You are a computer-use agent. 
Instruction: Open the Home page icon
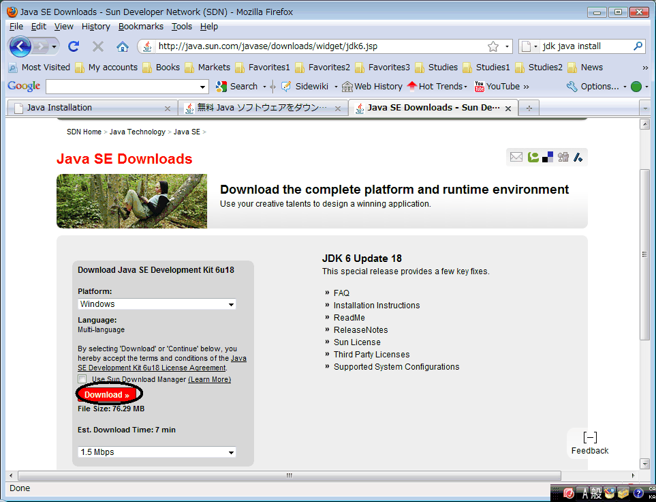[122, 46]
